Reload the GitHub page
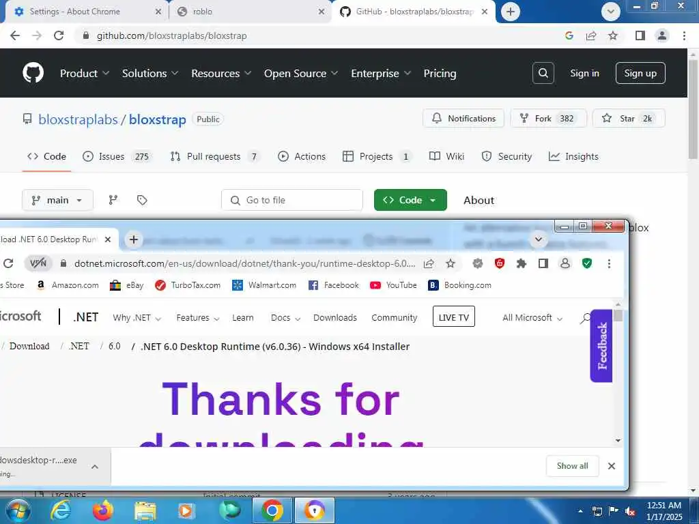The width and height of the screenshot is (699, 524). click(59, 35)
